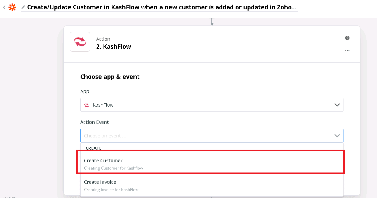Click the back chevron beside Zapier logo
This screenshot has height=198, width=377.
[4, 7]
